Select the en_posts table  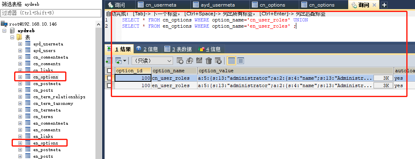click(43, 156)
